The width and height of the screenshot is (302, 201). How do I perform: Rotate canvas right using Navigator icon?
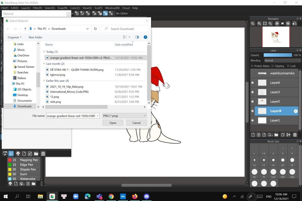click(288, 24)
